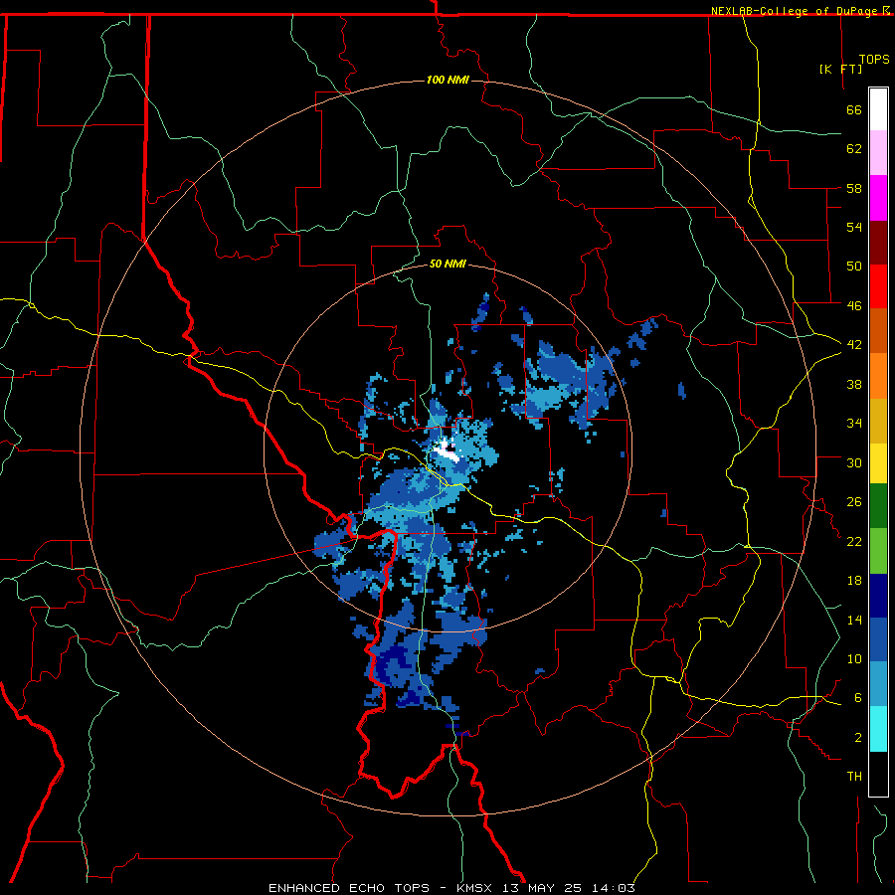The width and height of the screenshot is (895, 895).
Task: Click the light green legend swatch
Action: (x=878, y=551)
